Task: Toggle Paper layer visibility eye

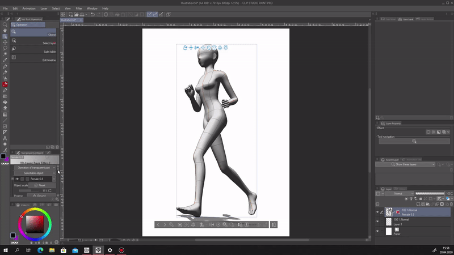Action: 378,231
